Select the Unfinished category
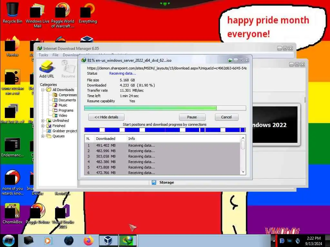Image resolution: width=330 pixels, height=247 pixels. coord(61,121)
